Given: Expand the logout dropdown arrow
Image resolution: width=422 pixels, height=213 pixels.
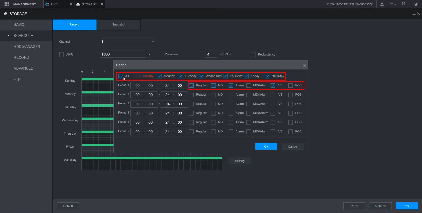Looking at the screenshot, I should pos(395,5).
